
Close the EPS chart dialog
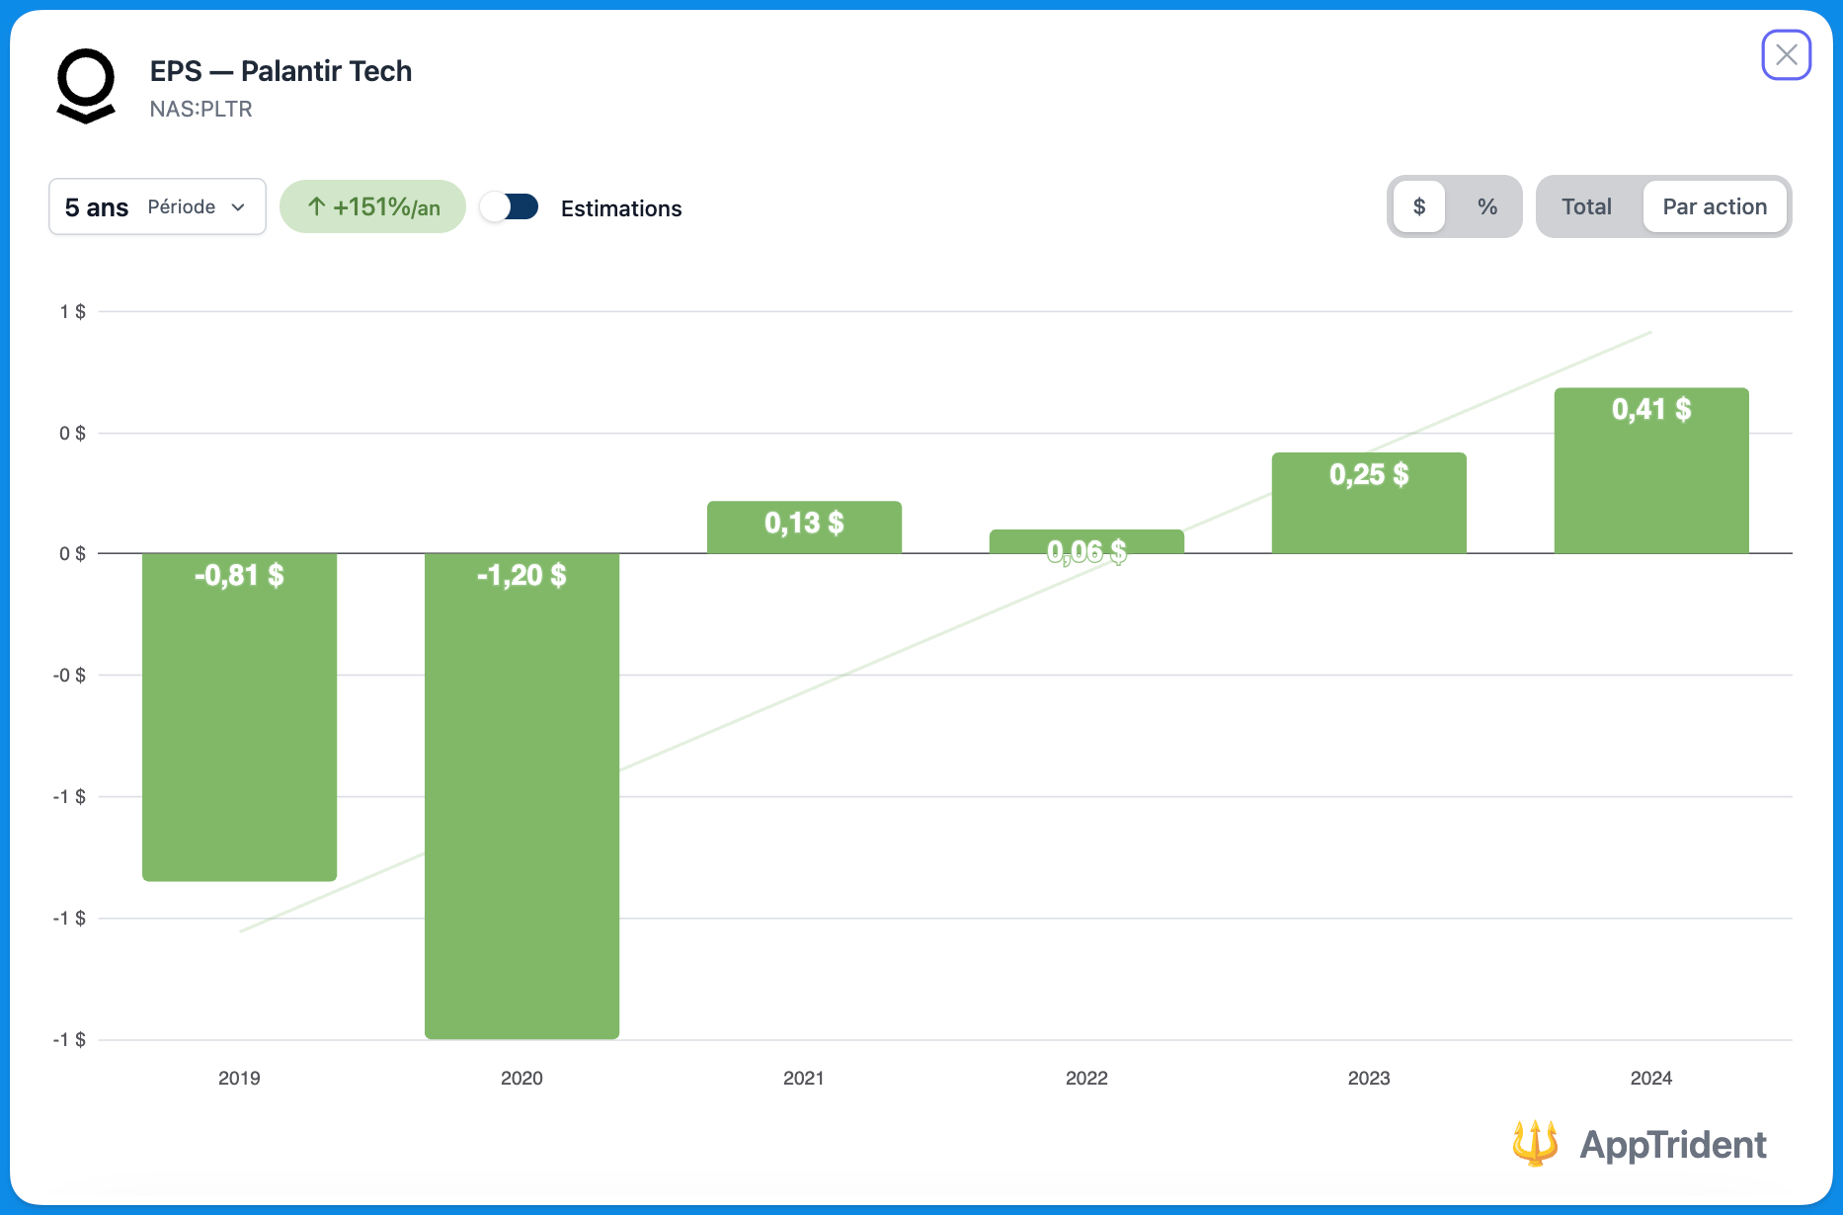1786,55
